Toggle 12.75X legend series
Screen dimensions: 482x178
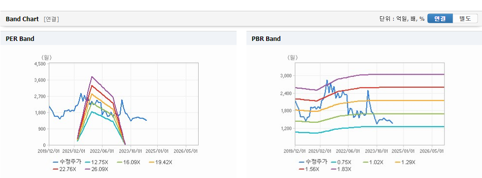coord(96,162)
